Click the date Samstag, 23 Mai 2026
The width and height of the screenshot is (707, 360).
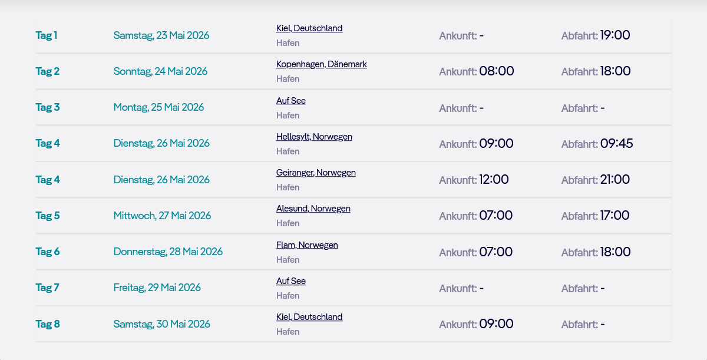[161, 35]
